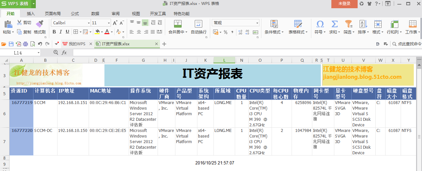Open the 数据 (Data) ribbon tab

(95, 13)
